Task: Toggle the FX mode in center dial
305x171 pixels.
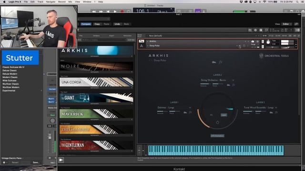Action: point(212,115)
